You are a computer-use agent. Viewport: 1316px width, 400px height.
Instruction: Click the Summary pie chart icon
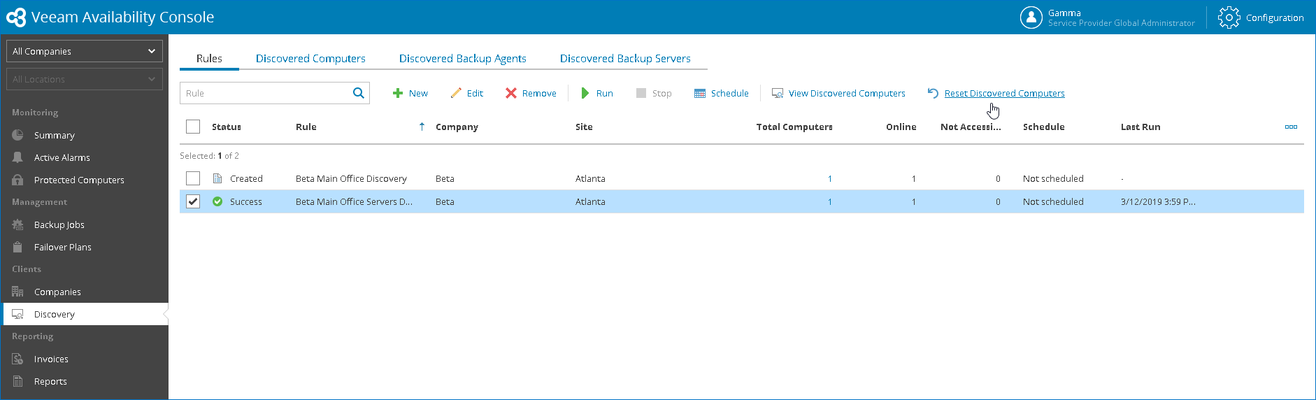[x=17, y=135]
